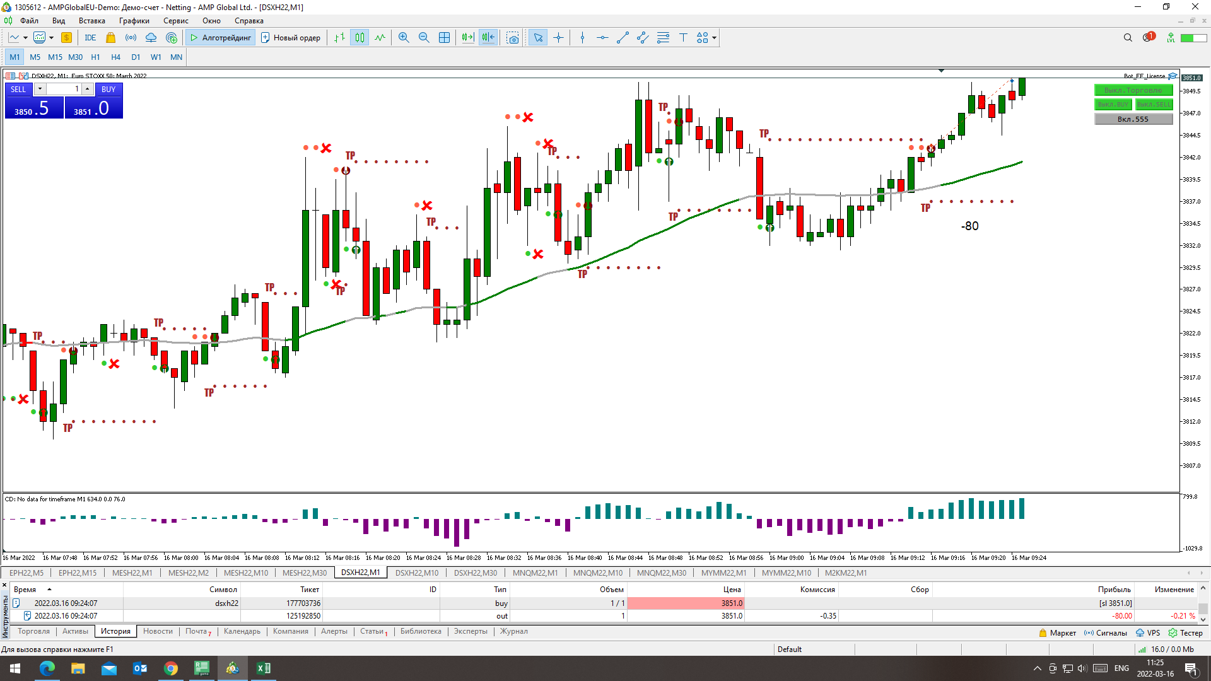Click the zoom in magnifier icon
1211x681 pixels.
404,38
